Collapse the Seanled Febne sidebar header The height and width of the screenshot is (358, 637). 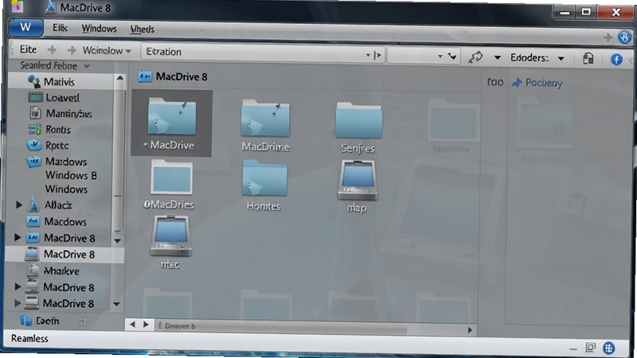(87, 66)
